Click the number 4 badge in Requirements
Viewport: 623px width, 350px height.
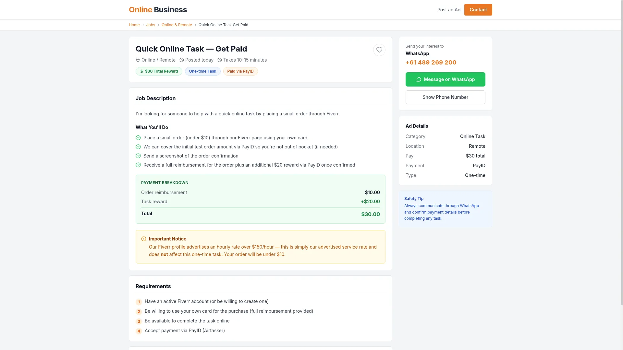click(x=139, y=331)
